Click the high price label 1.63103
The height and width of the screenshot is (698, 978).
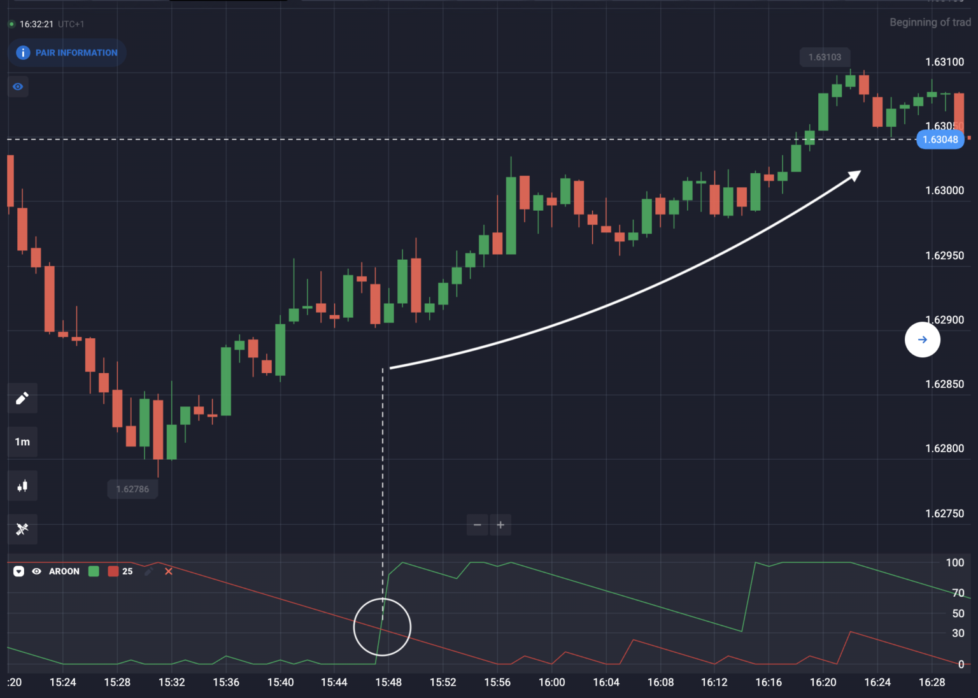tap(825, 57)
